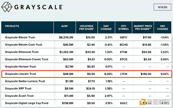Viewport: 173px width, 108px height.
Task: Click the GBTC ticker symbol
Action: click(x=124, y=37)
